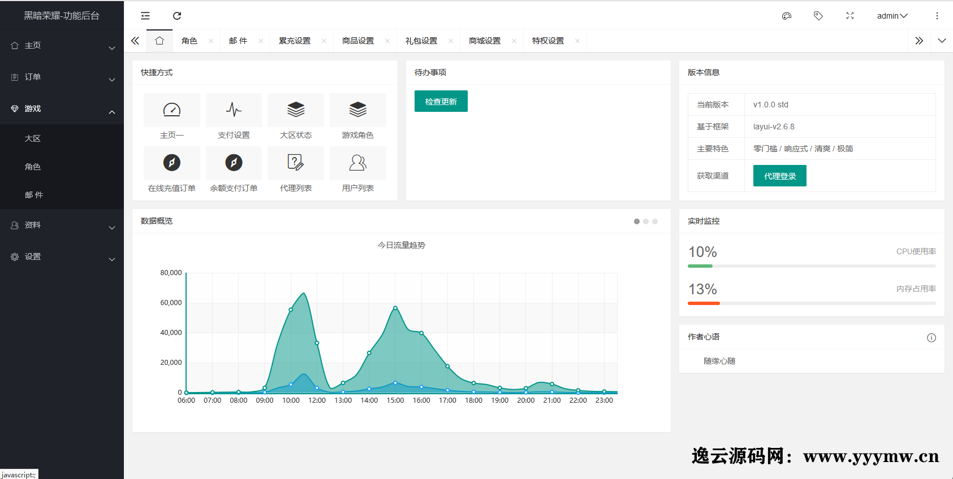Open the admin user dropdown
This screenshot has width=953, height=479.
click(892, 16)
